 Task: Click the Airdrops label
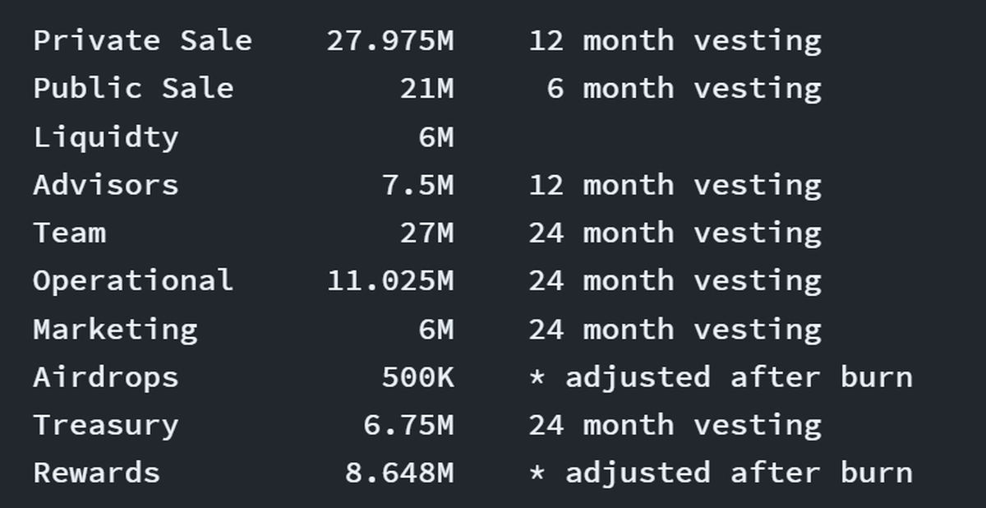tap(105, 376)
